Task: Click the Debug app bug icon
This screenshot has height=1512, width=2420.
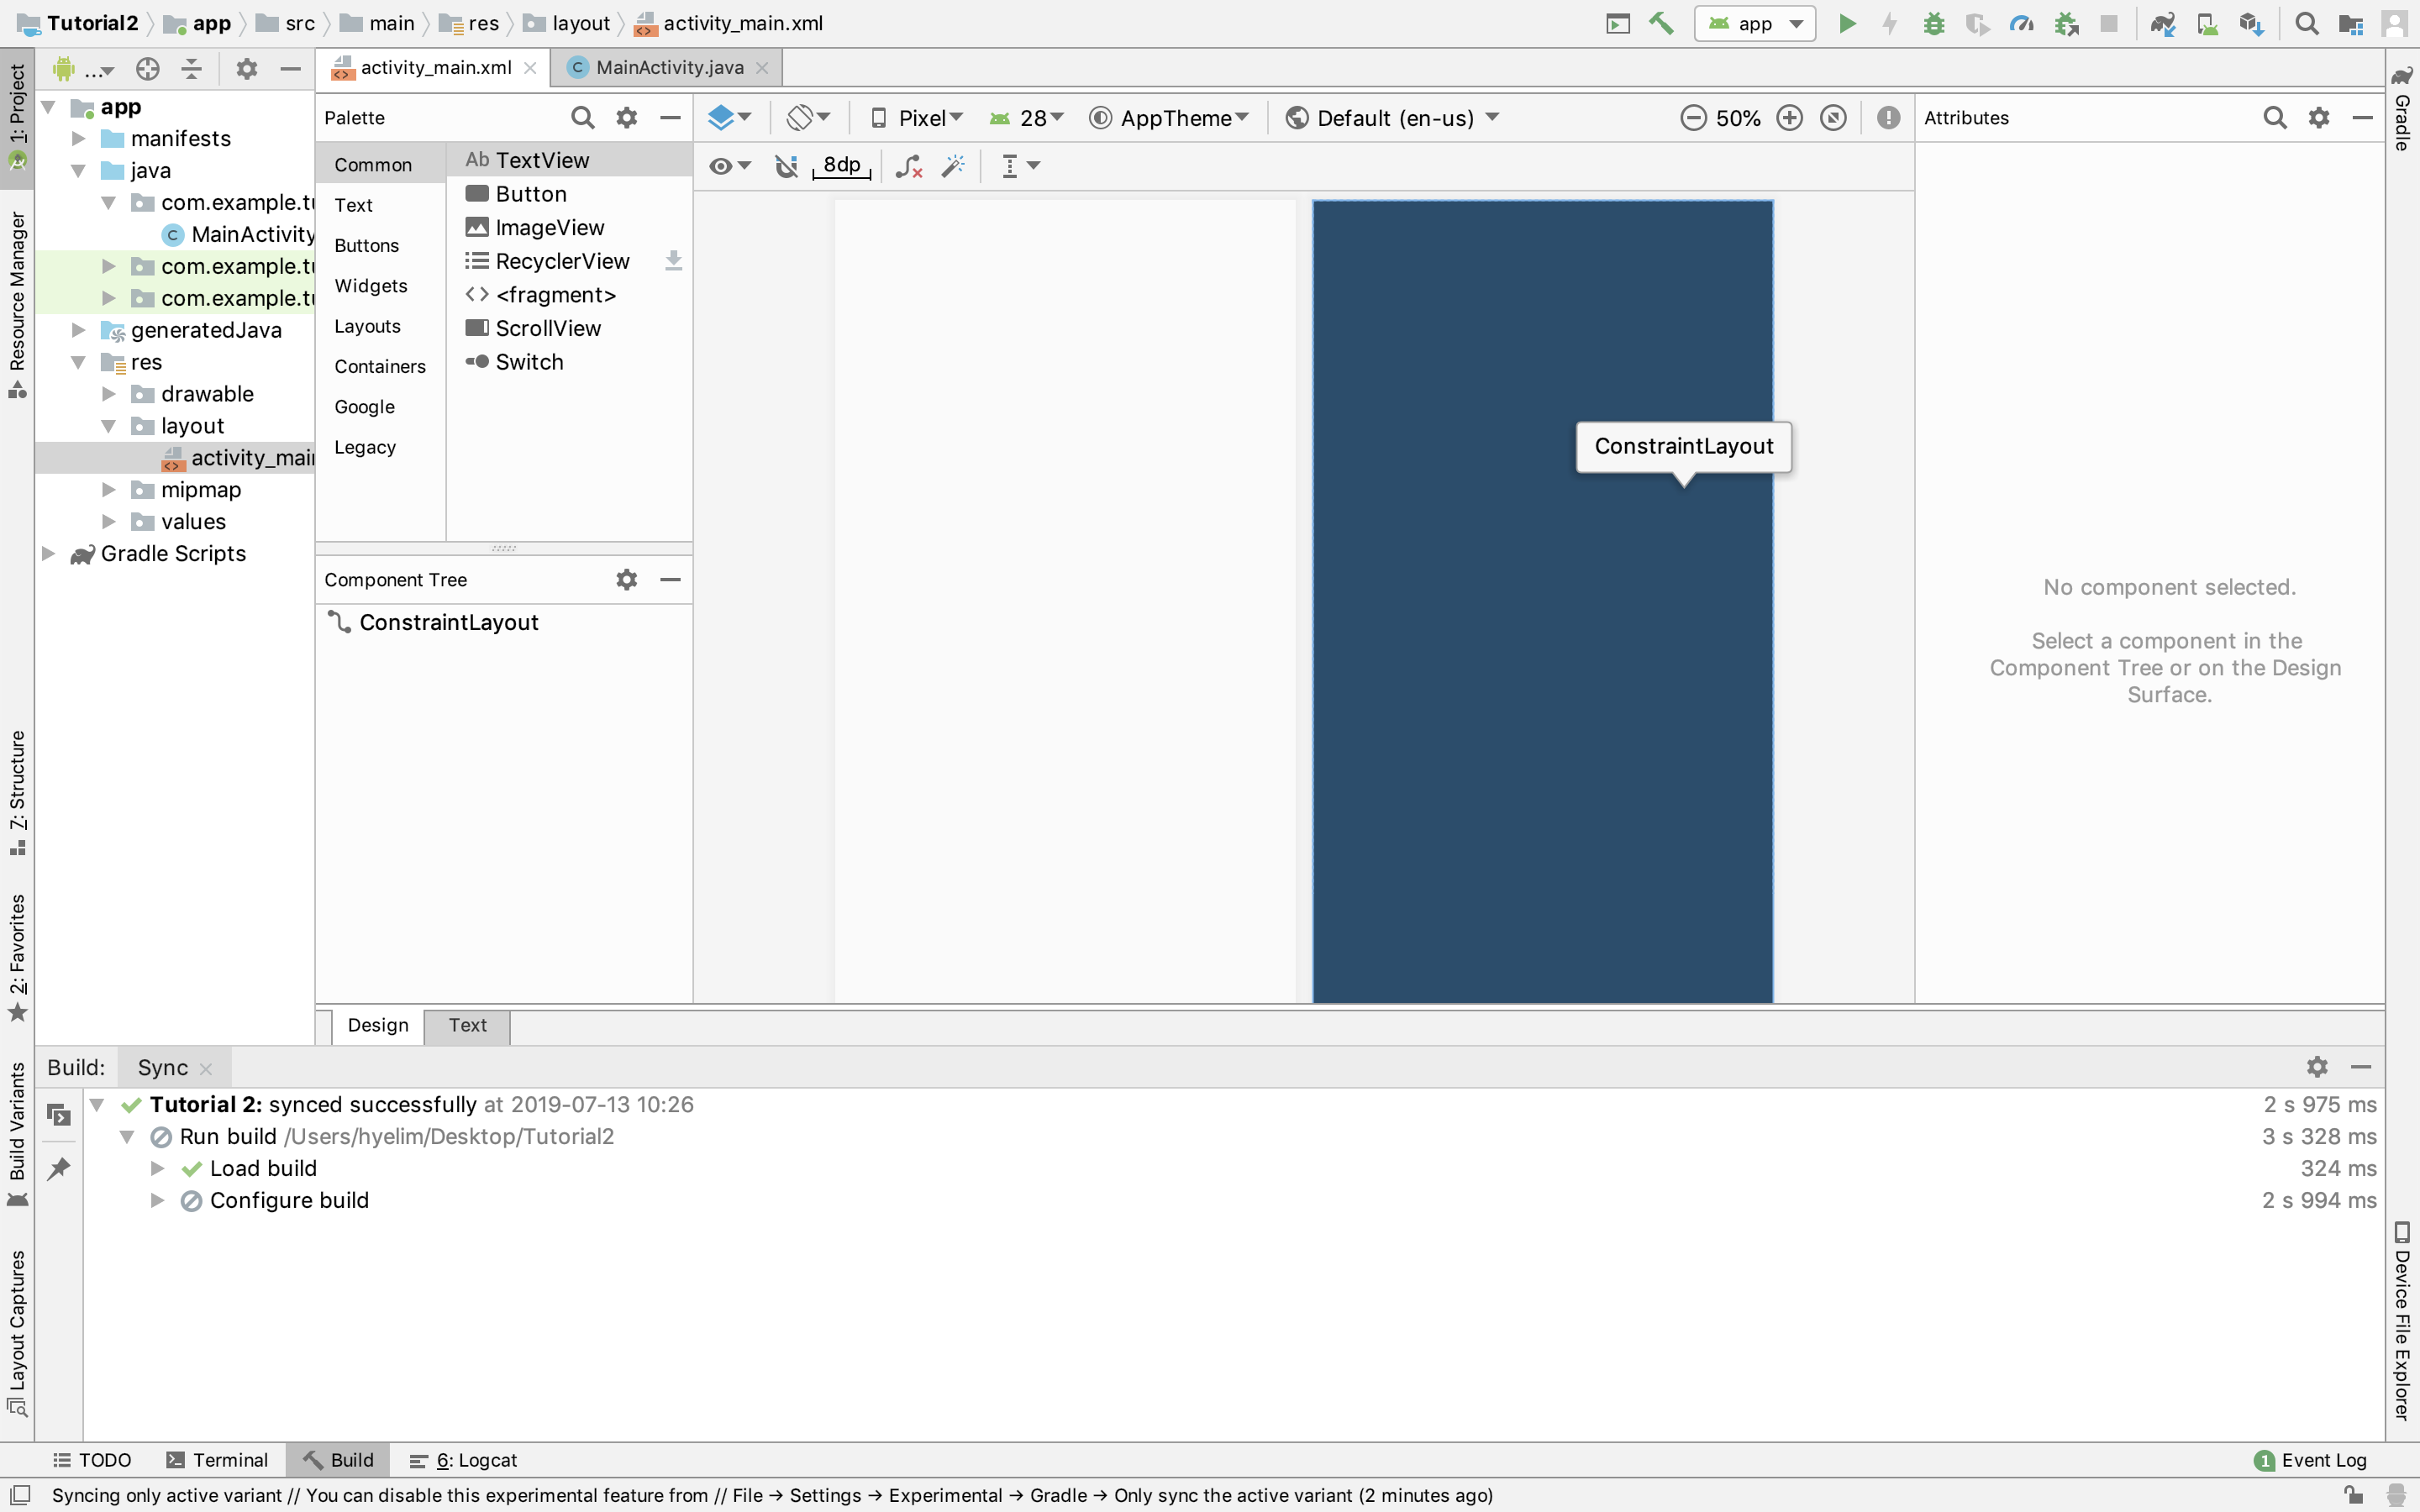Action: click(x=1933, y=23)
